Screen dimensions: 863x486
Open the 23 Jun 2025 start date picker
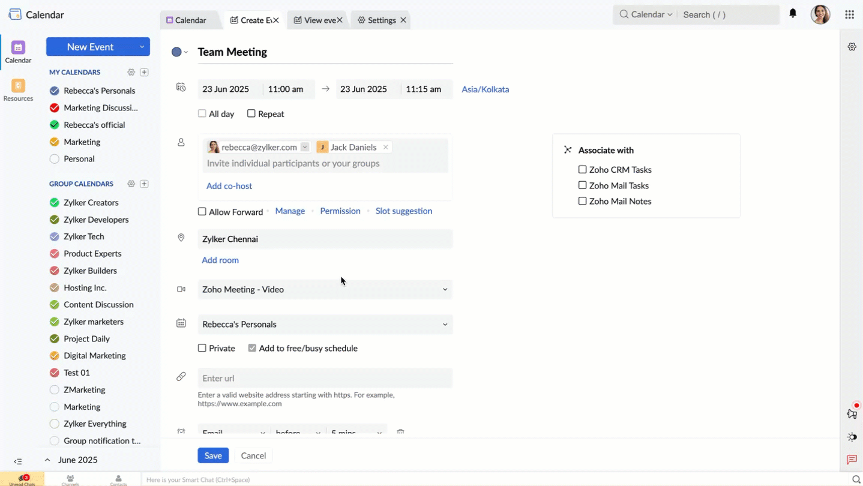click(230, 89)
